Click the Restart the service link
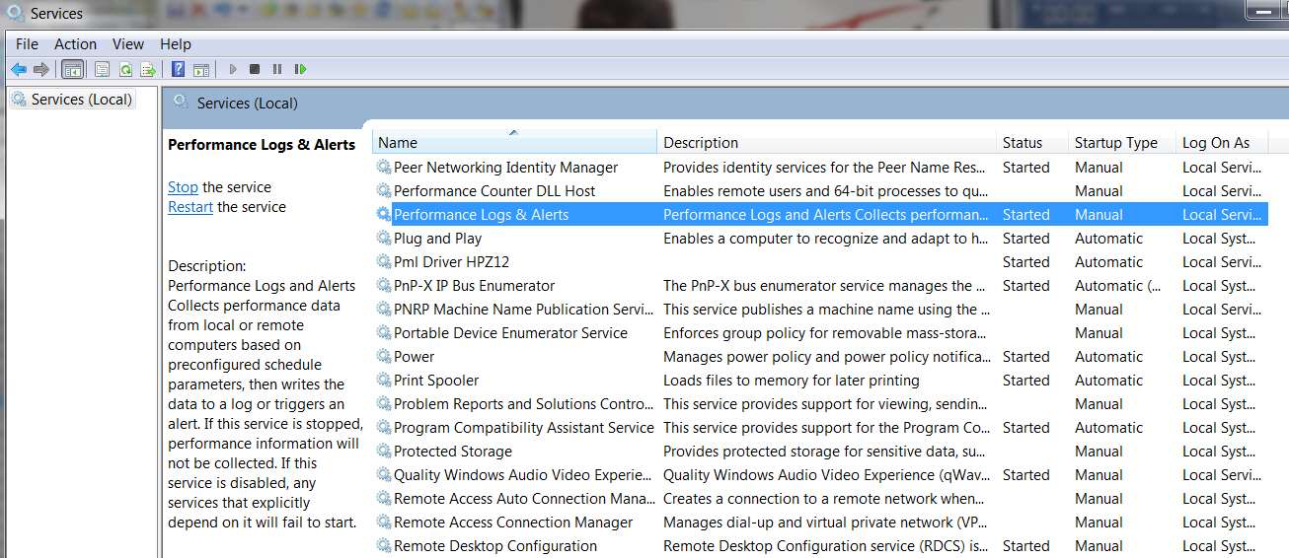 [190, 207]
